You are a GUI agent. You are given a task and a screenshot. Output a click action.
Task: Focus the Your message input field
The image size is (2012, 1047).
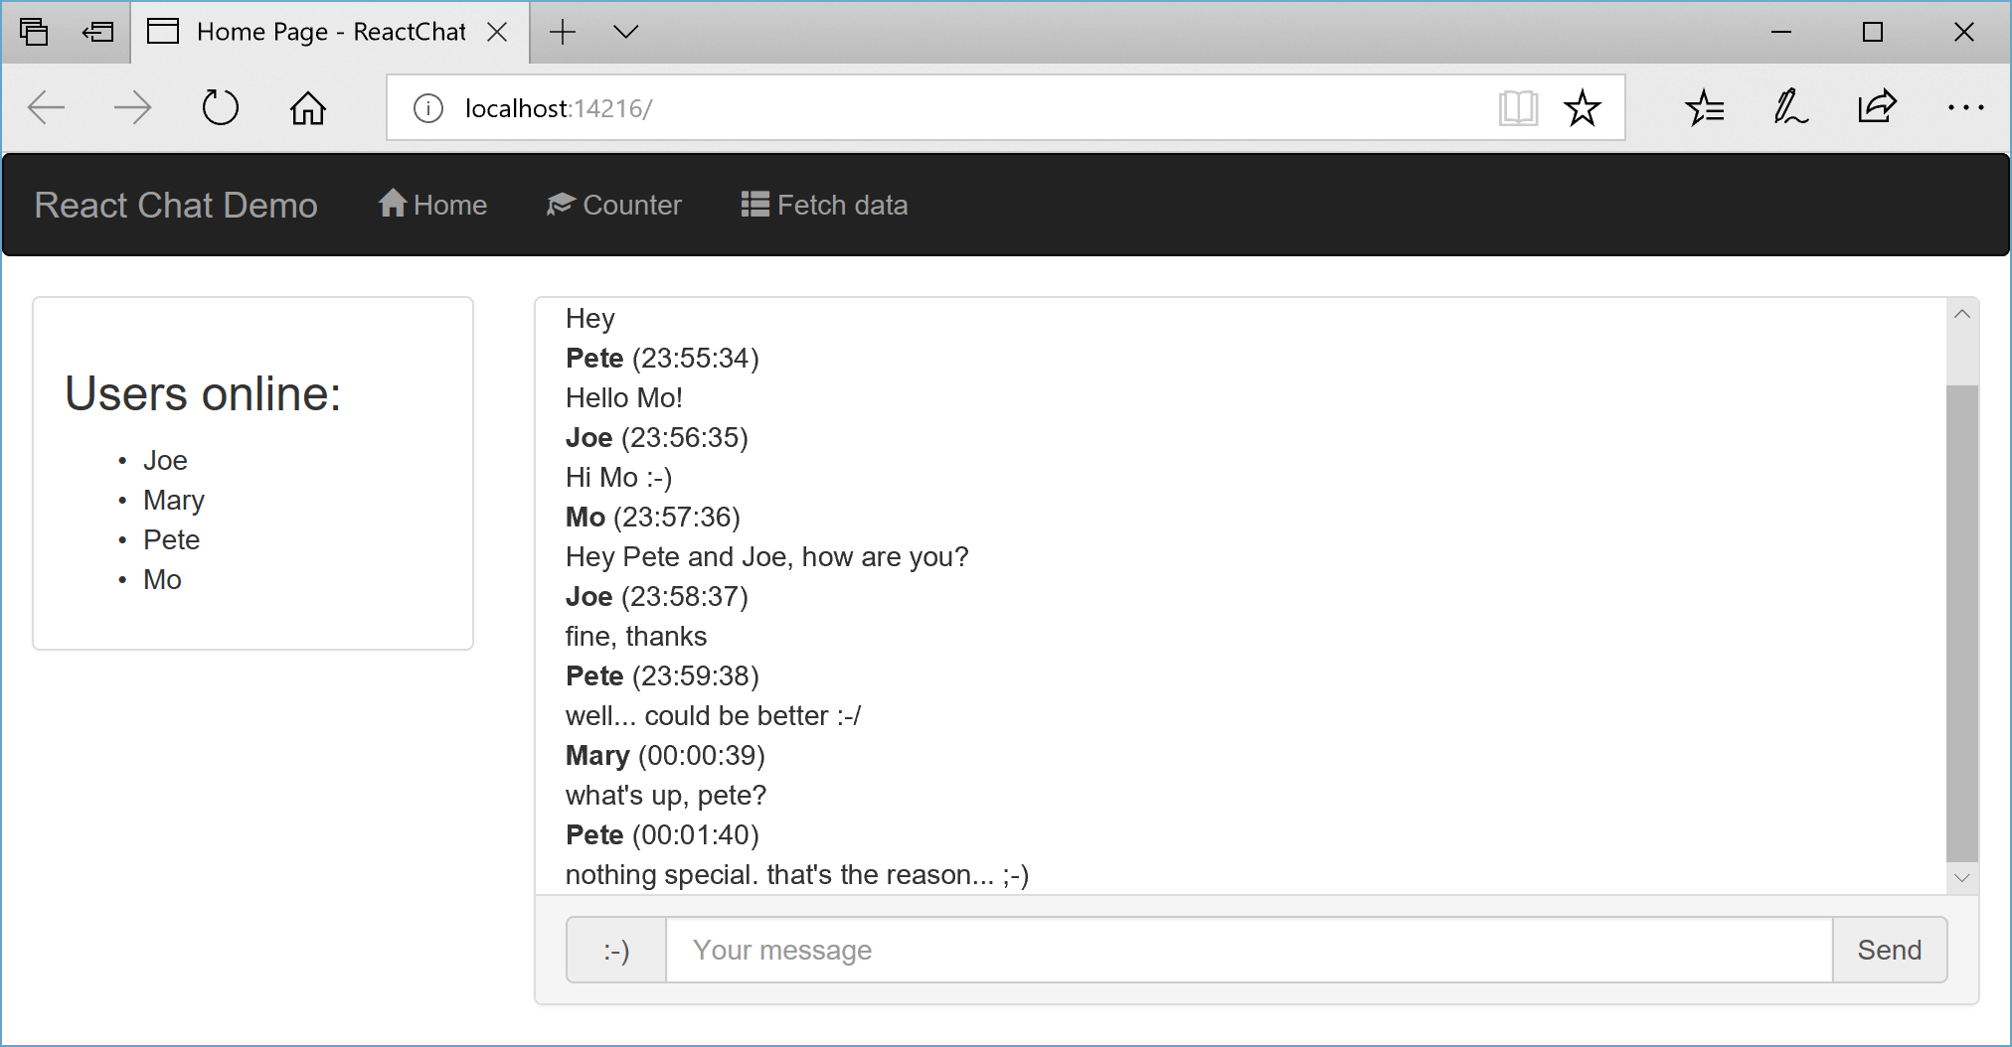pos(1249,951)
